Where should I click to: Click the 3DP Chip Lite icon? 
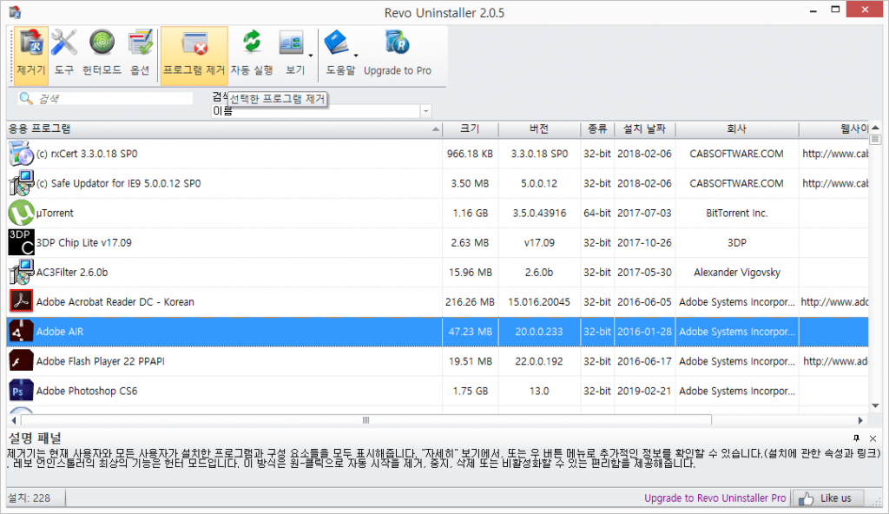[21, 242]
